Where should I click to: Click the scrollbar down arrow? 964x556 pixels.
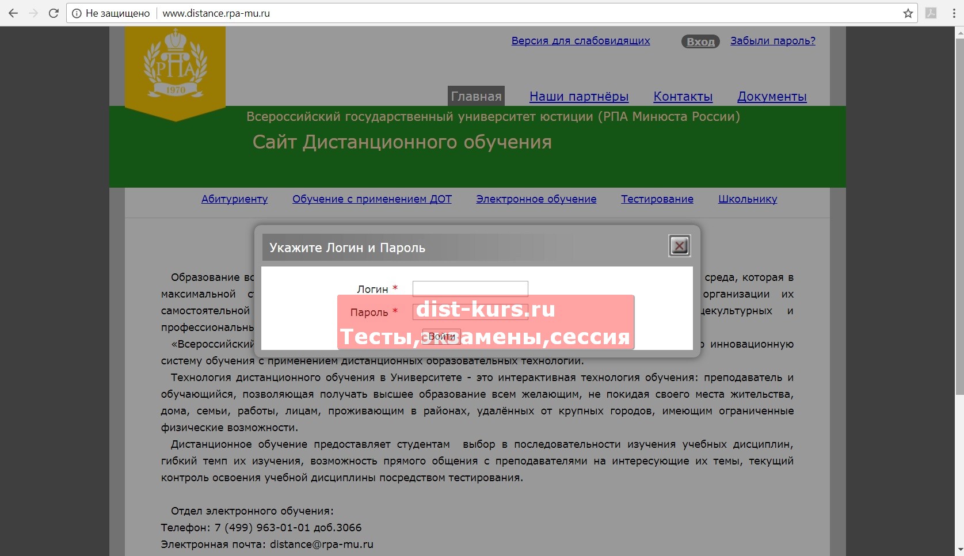tap(959, 551)
